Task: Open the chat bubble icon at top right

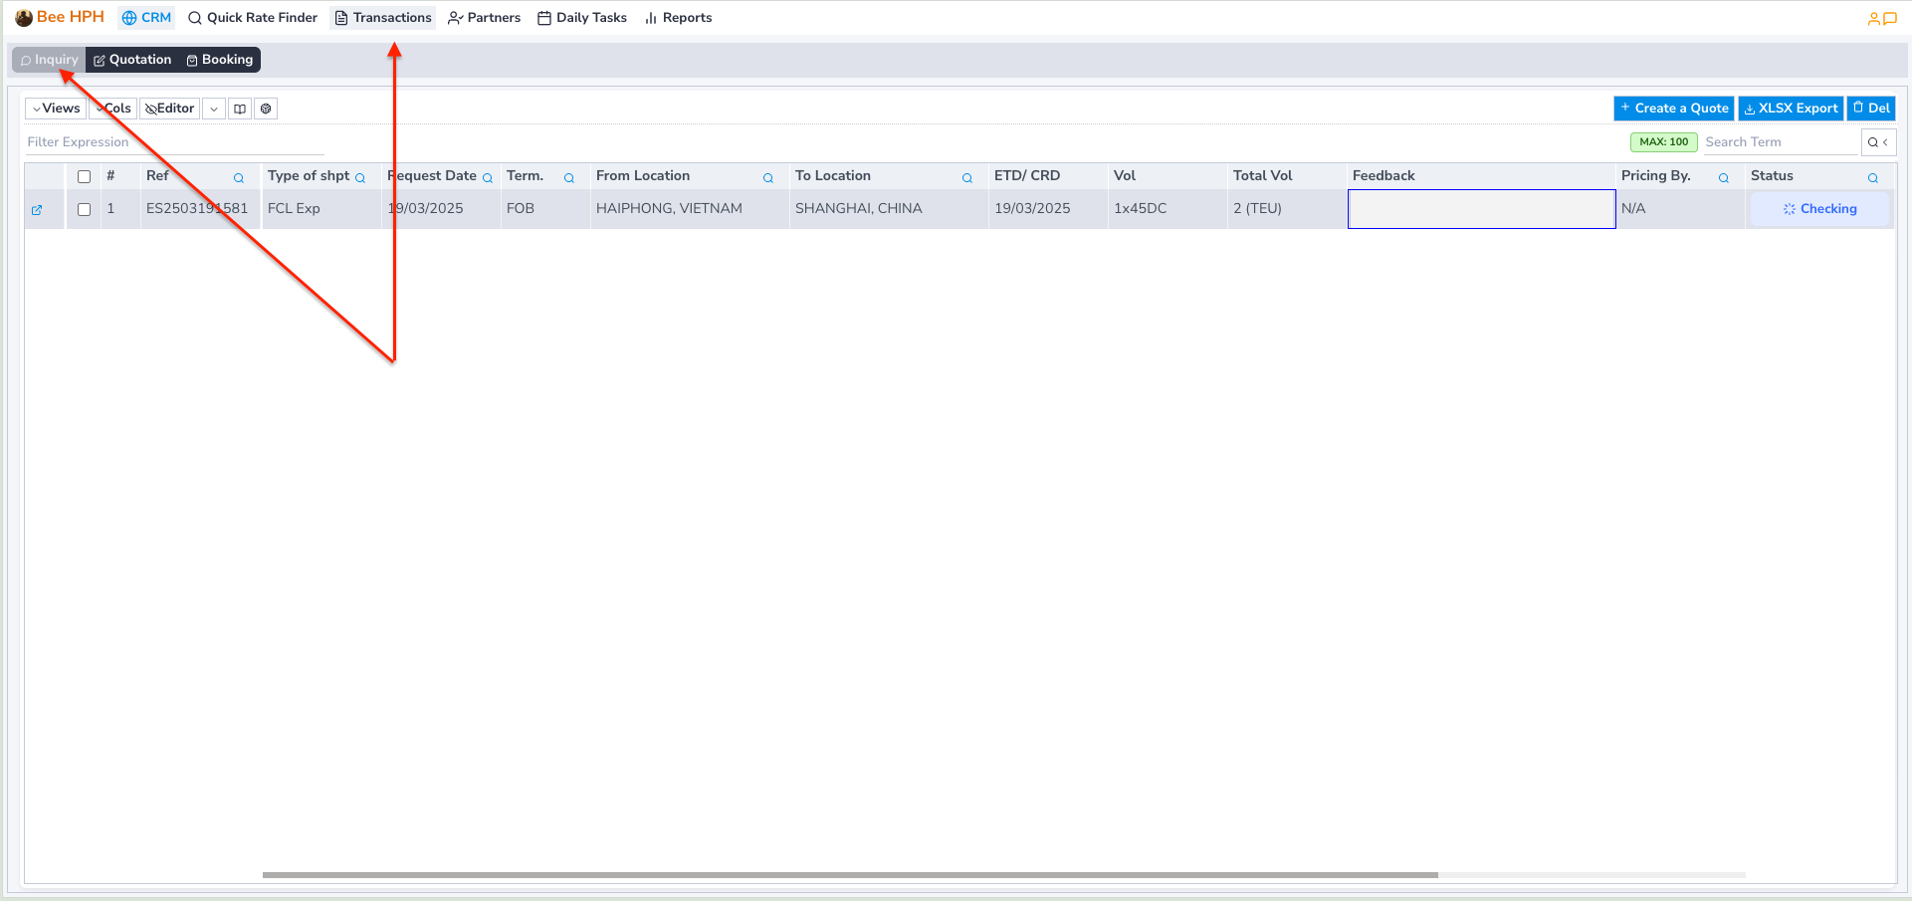Action: (1892, 17)
